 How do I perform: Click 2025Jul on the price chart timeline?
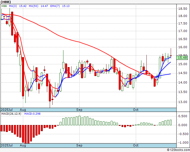[7, 110]
